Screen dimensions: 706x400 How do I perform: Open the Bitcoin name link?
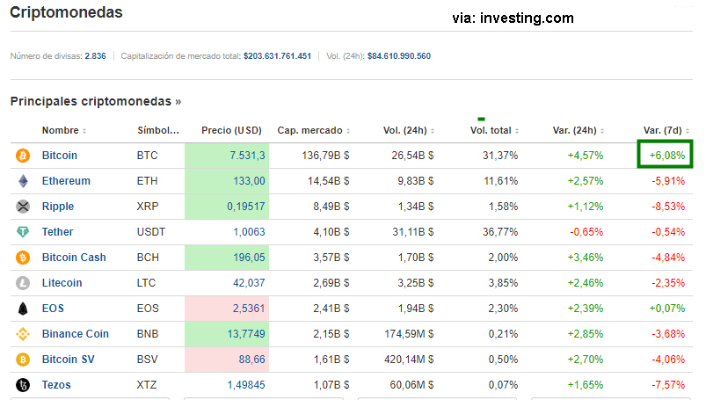point(60,156)
